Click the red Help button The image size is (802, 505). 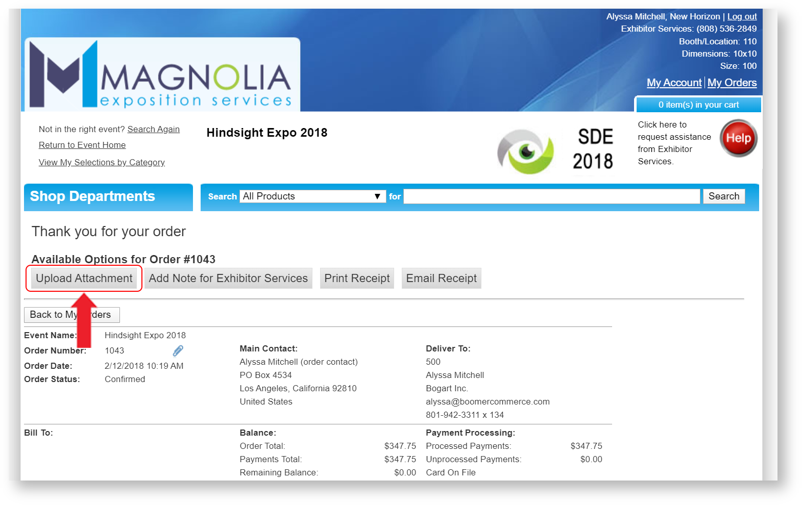pyautogui.click(x=738, y=138)
